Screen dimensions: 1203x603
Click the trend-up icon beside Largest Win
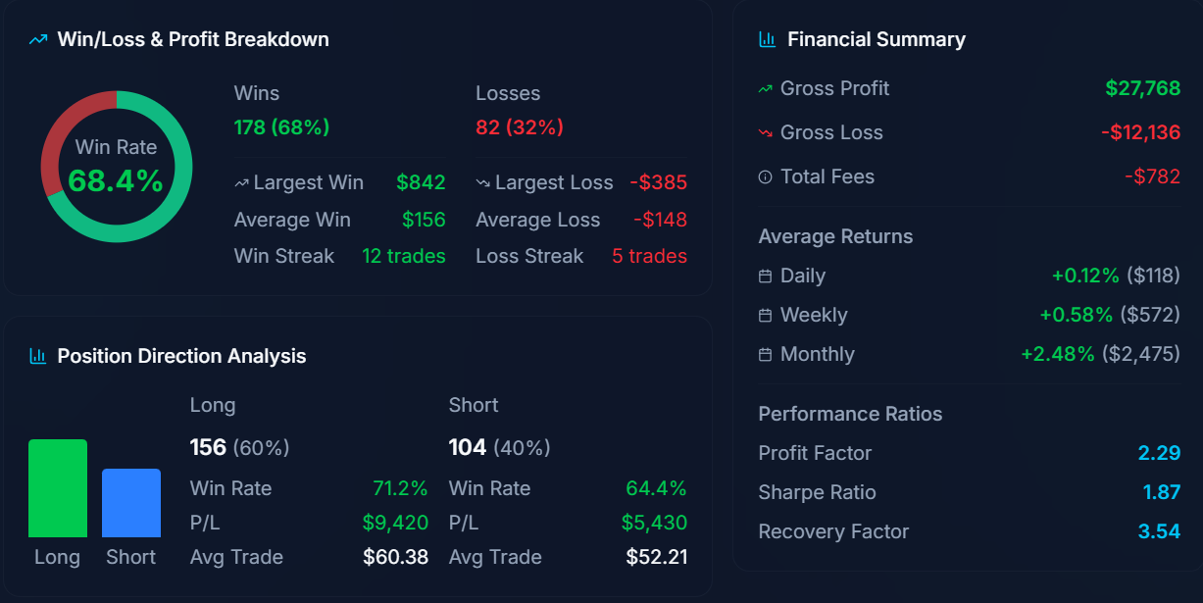click(241, 183)
